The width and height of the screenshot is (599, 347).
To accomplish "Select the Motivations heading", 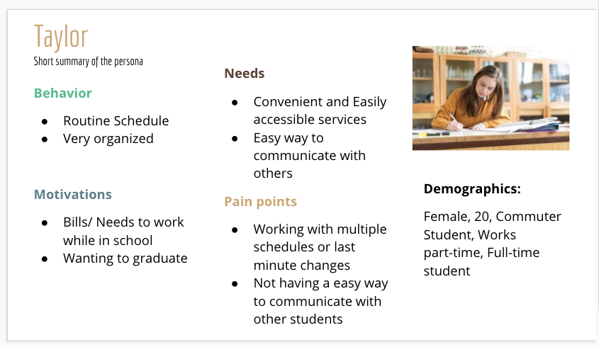I will [x=72, y=194].
